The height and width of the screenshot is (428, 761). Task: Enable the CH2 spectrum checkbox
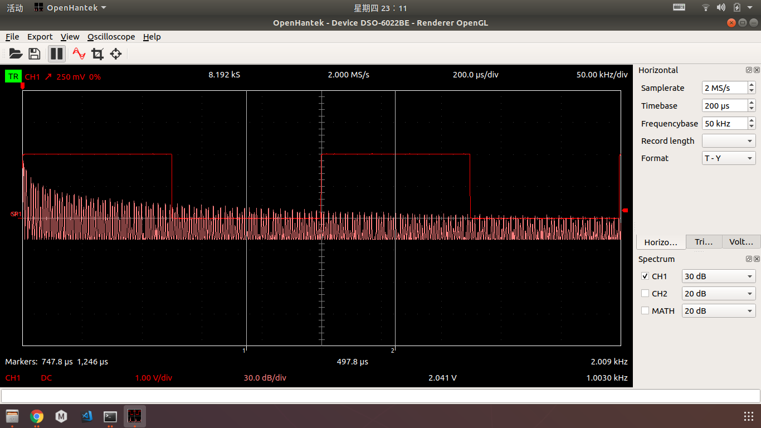pyautogui.click(x=645, y=294)
